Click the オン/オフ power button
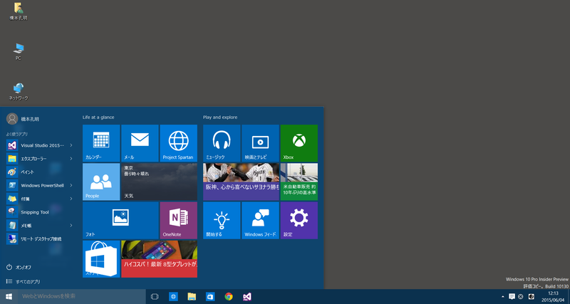The width and height of the screenshot is (570, 304). pyautogui.click(x=19, y=267)
